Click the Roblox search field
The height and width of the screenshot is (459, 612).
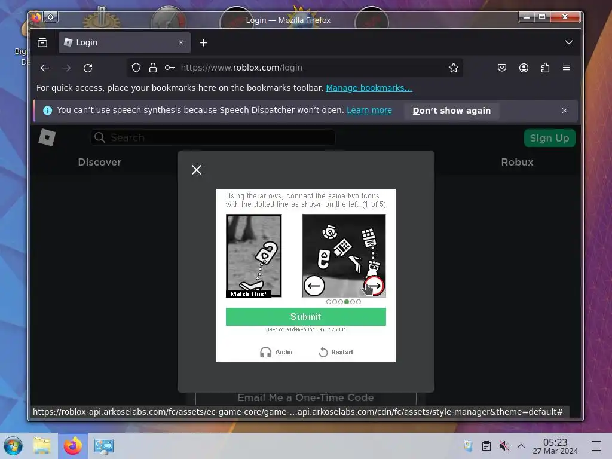pos(213,138)
